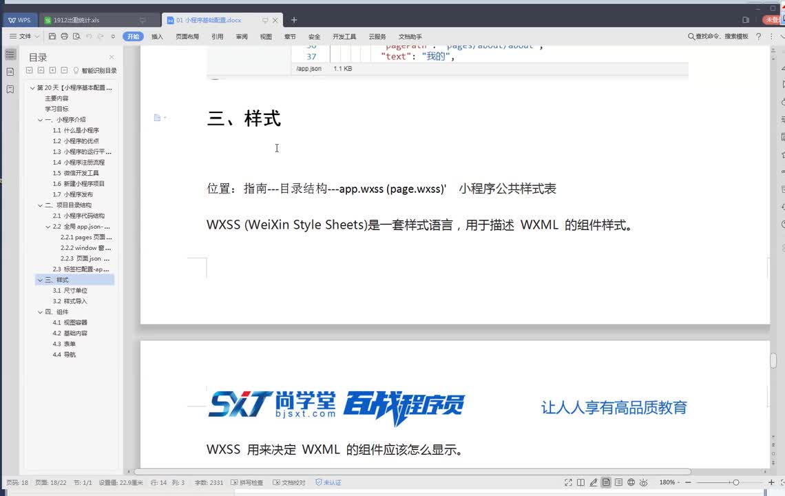Screen dimensions: 785x496
Task: Open Print Preview from quick toolbar
Action: 76,36
